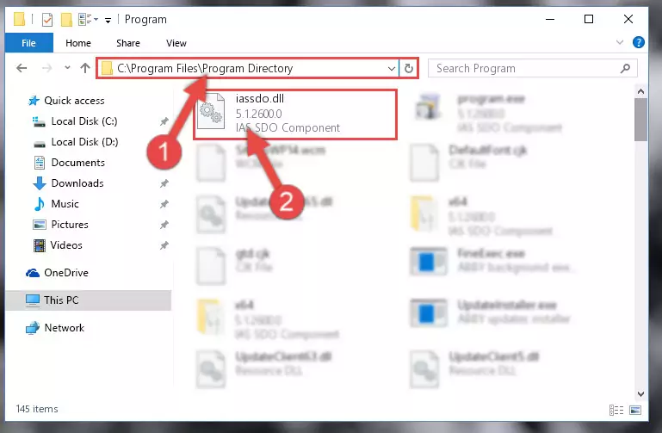Open the File menu
Screen dimensions: 662x433
[28, 43]
